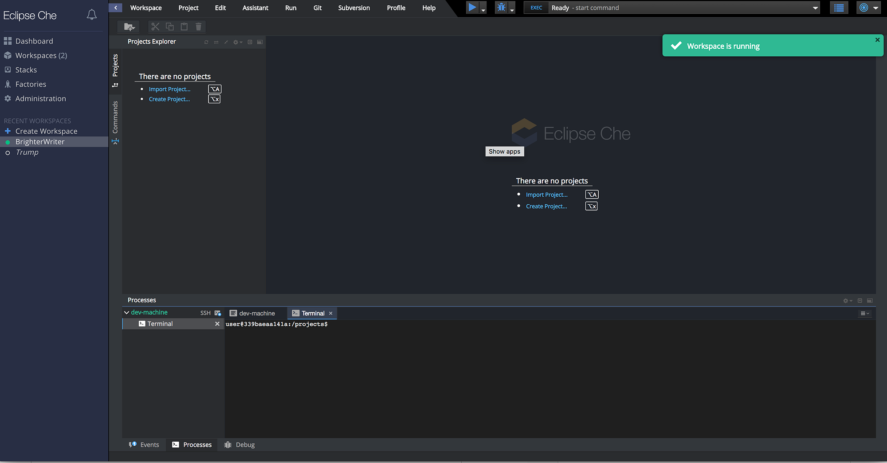The image size is (887, 463).
Task: Switch to the Processes bottom tab
Action: pyautogui.click(x=192, y=445)
